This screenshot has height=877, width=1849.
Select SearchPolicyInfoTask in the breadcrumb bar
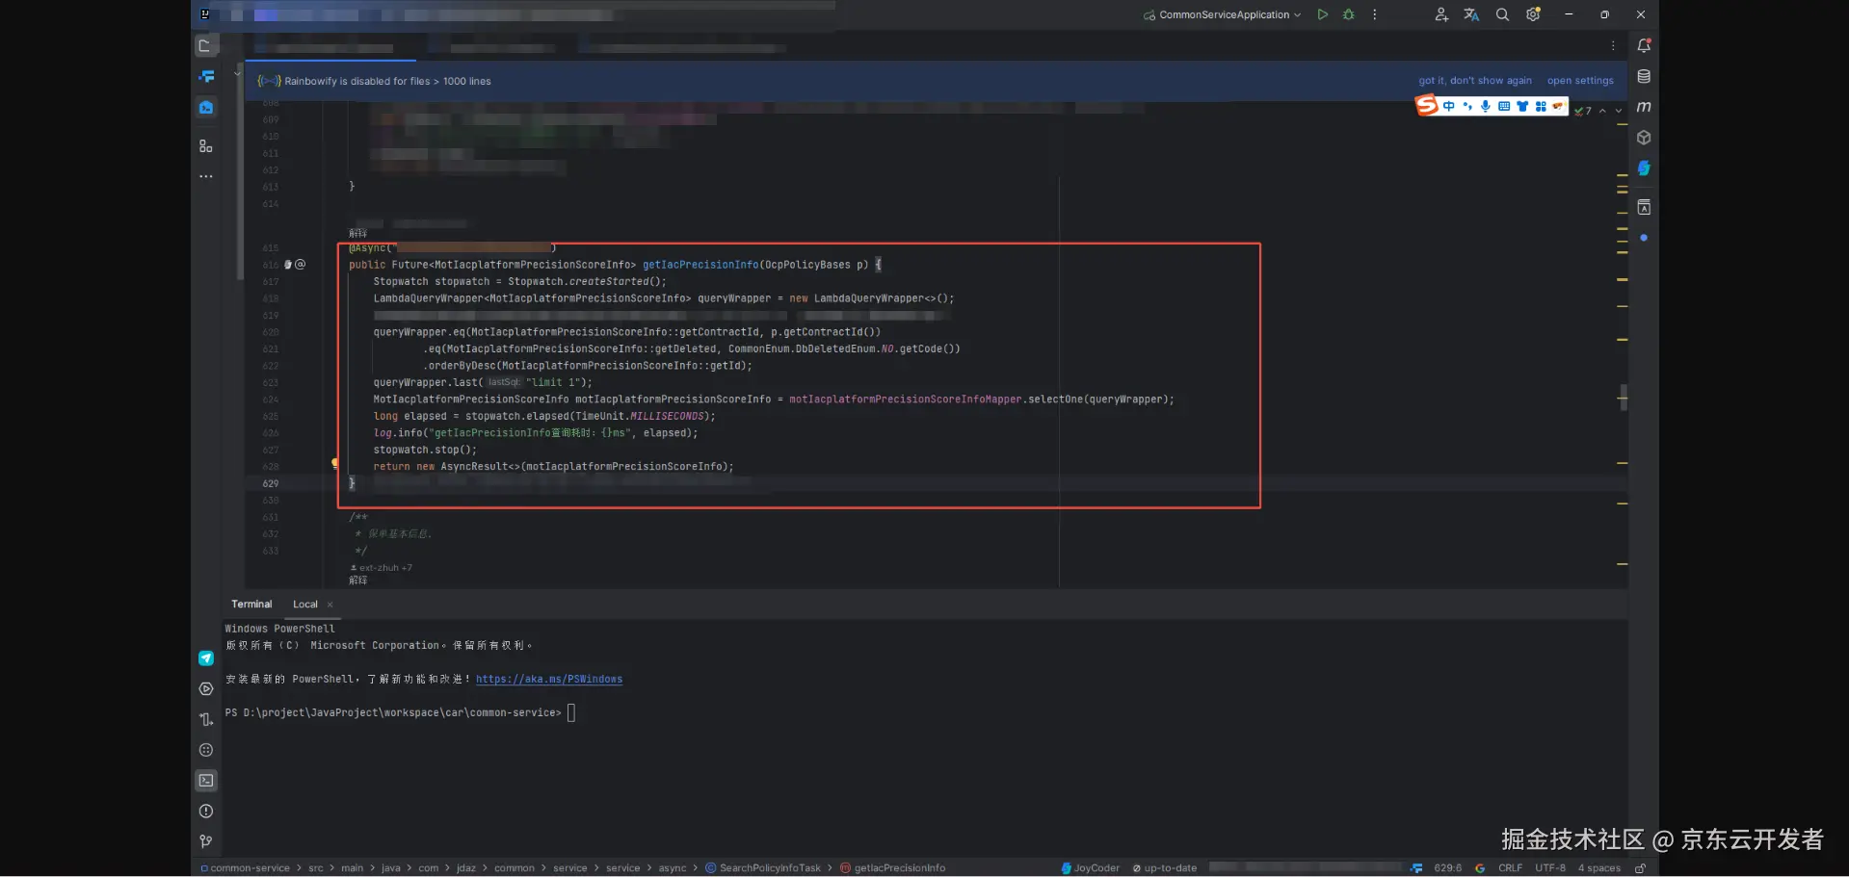click(763, 868)
